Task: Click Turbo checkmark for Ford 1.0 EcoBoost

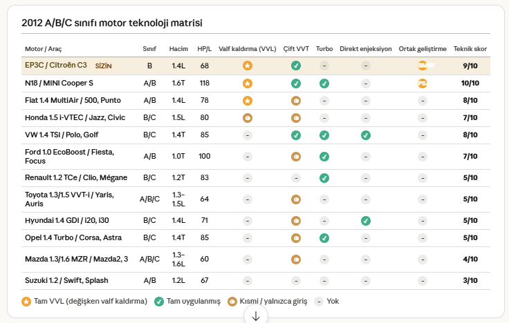Action: point(324,157)
